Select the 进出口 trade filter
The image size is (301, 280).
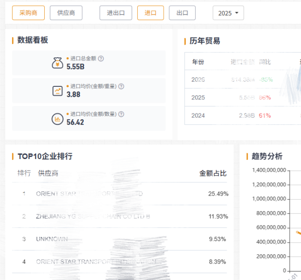point(116,13)
